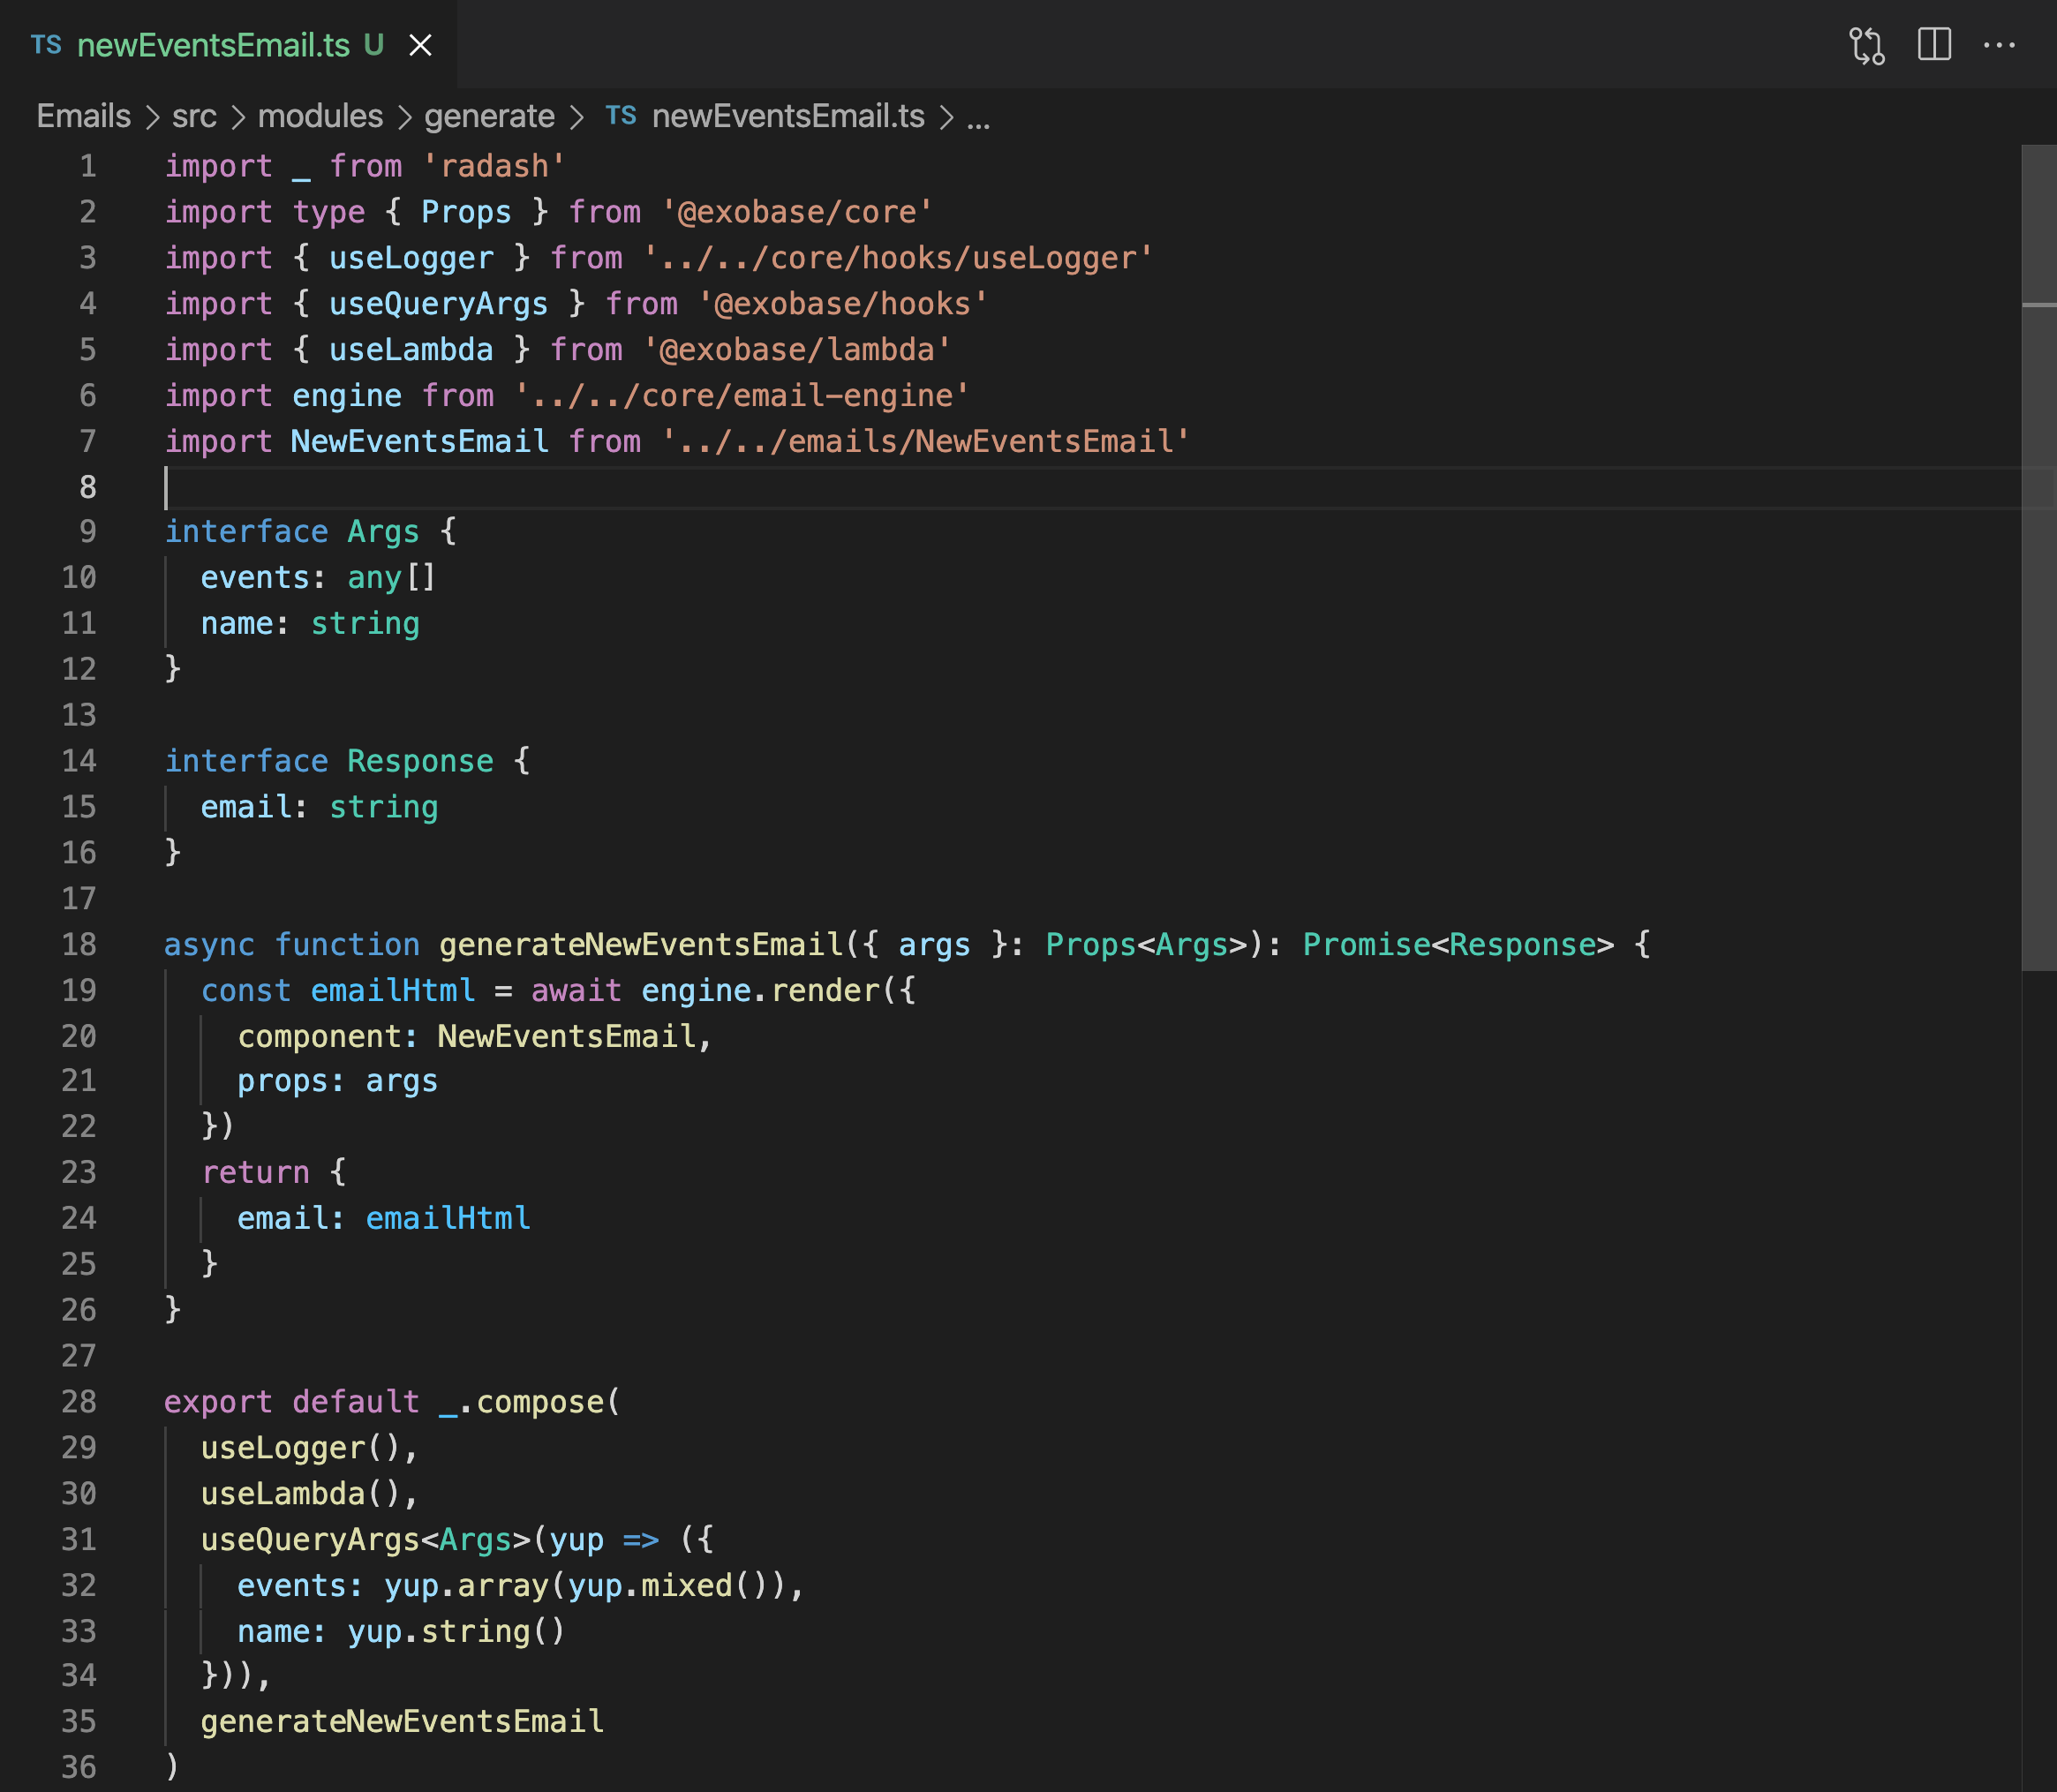
Task: Click the Split Editor icon
Action: click(x=1936, y=44)
